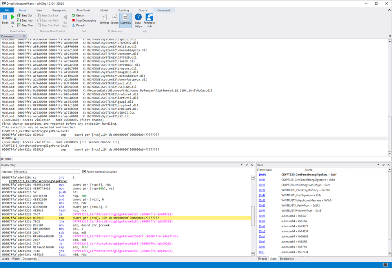This screenshot has width=392, height=268.
Task: Switch to the Watch tab
Action: coord(16,259)
